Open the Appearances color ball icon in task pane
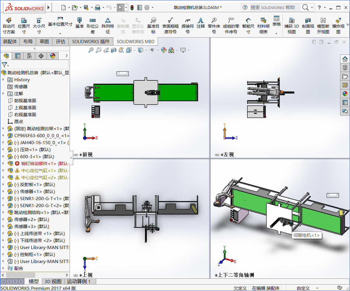The width and height of the screenshot is (350, 291). click(345, 94)
